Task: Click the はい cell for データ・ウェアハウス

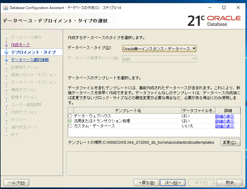Action: (198, 116)
